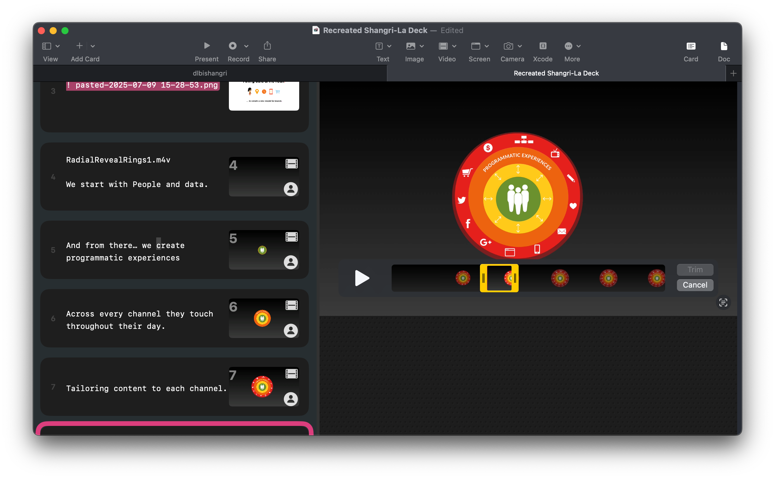Viewport: 775px width, 479px height.
Task: Add a new tab with plus
Action: click(x=733, y=73)
